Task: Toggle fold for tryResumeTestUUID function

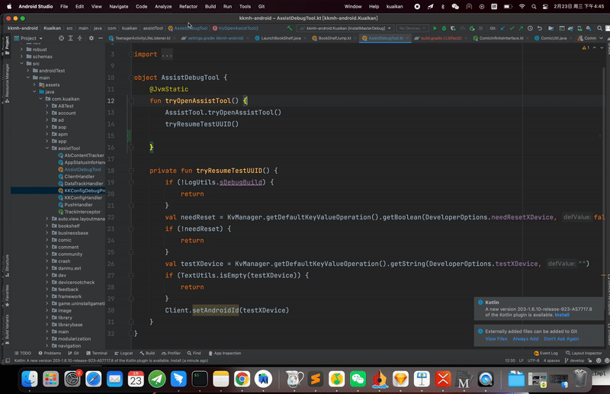Action: click(x=131, y=171)
